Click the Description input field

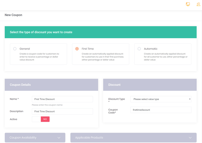[62, 111]
